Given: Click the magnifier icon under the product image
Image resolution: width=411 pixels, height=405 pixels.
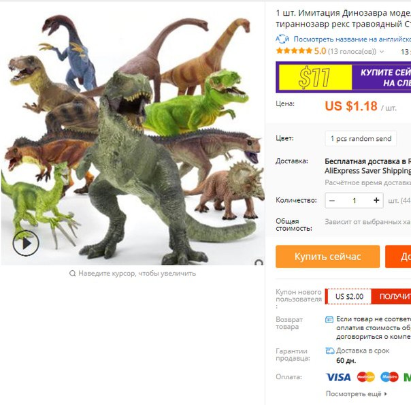Looking at the screenshot, I should (x=72, y=274).
